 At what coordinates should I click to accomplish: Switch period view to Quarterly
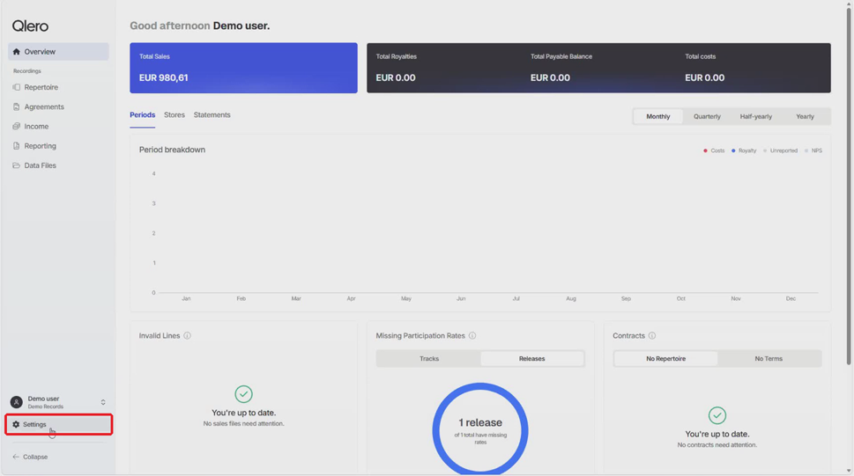click(707, 116)
